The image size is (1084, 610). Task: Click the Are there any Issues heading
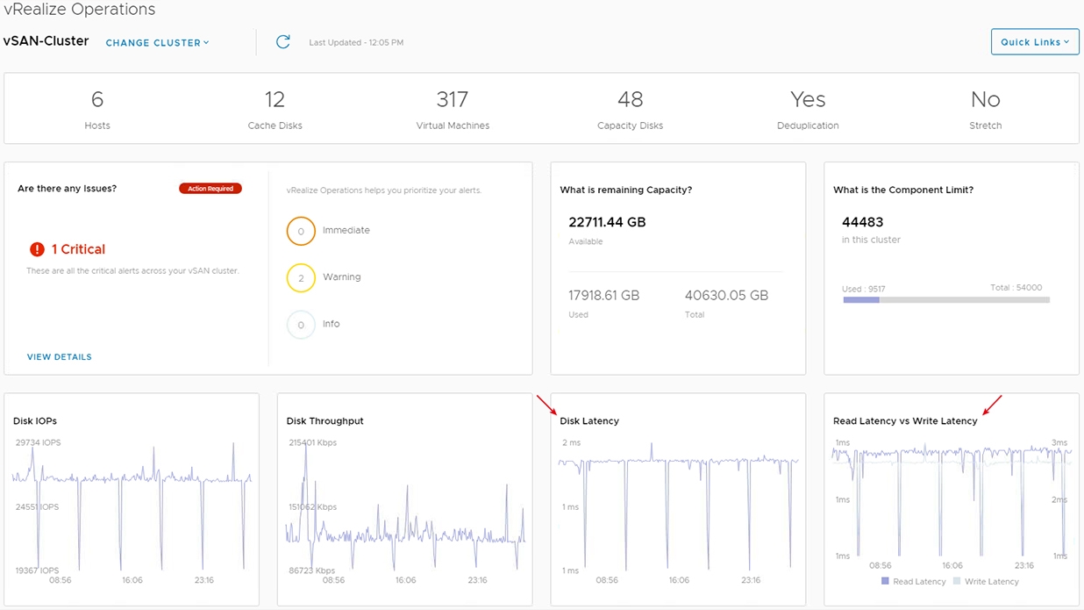tap(67, 189)
